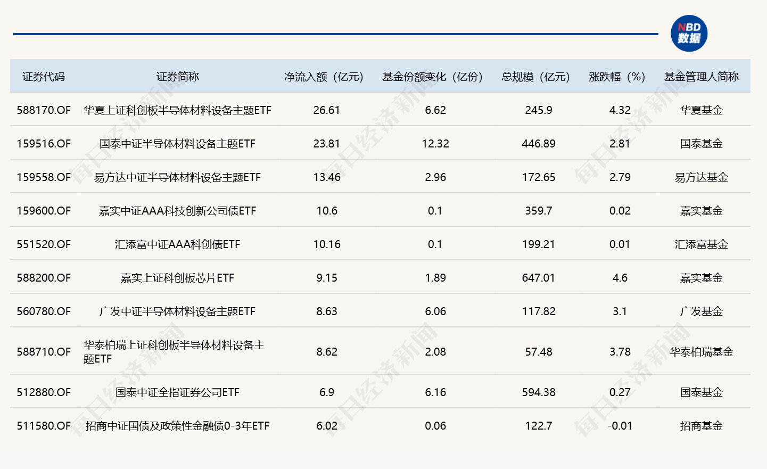Click change percent value 4.6

click(x=620, y=278)
